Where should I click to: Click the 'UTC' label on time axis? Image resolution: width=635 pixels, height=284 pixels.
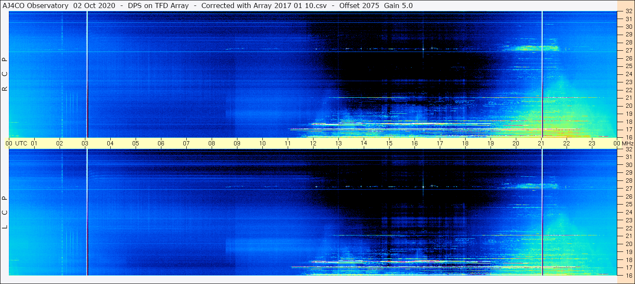(21, 143)
